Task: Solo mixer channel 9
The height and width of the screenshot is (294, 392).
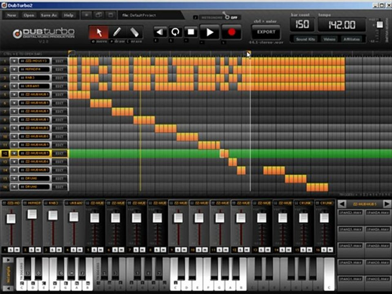Action: [x=178, y=250]
